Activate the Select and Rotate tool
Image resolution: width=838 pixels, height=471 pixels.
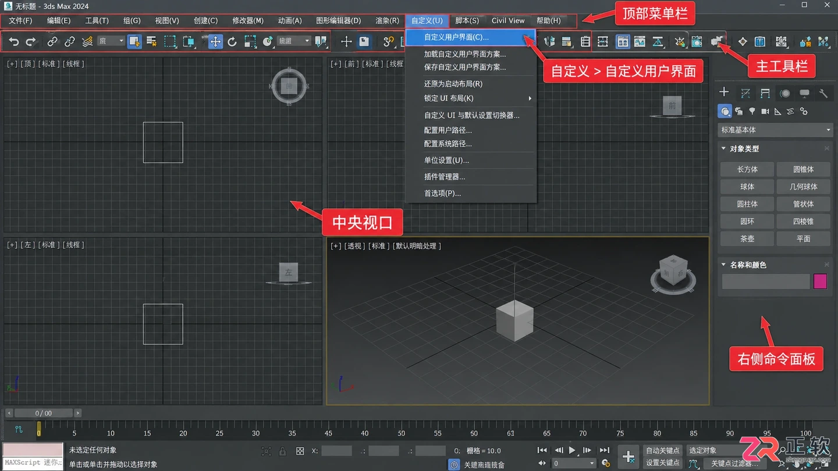[x=232, y=41]
